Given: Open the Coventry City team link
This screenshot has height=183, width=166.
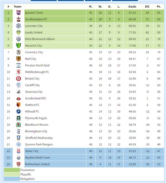Looking at the screenshot, I should tap(34, 52).
